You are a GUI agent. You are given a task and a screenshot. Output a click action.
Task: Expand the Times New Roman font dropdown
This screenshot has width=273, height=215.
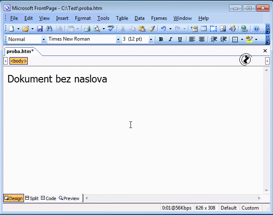point(118,39)
